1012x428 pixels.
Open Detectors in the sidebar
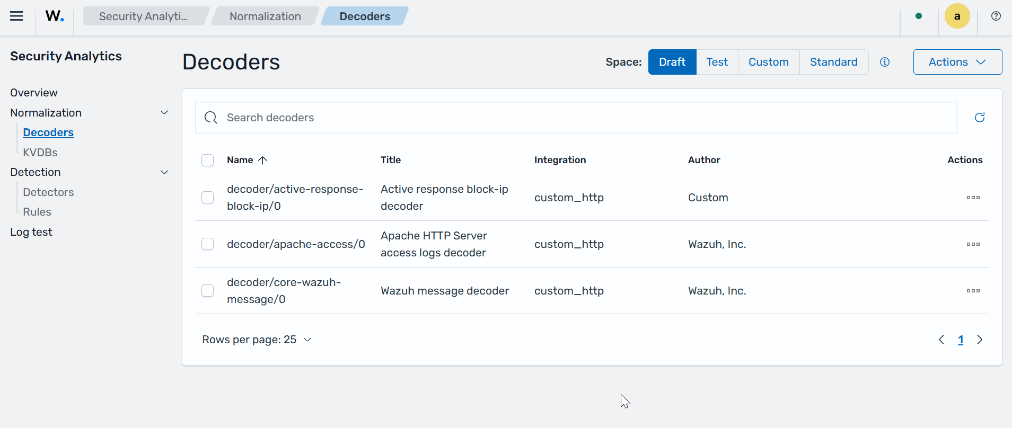click(48, 192)
